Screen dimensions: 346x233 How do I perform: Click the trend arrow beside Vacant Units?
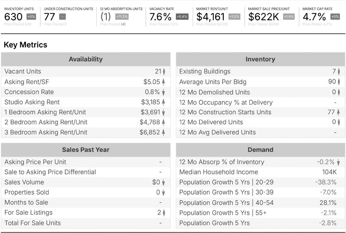point(164,72)
